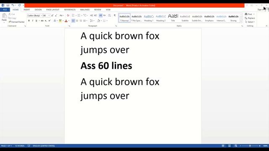
Task: Open the Change Case dropdown
Action: tap(61, 16)
